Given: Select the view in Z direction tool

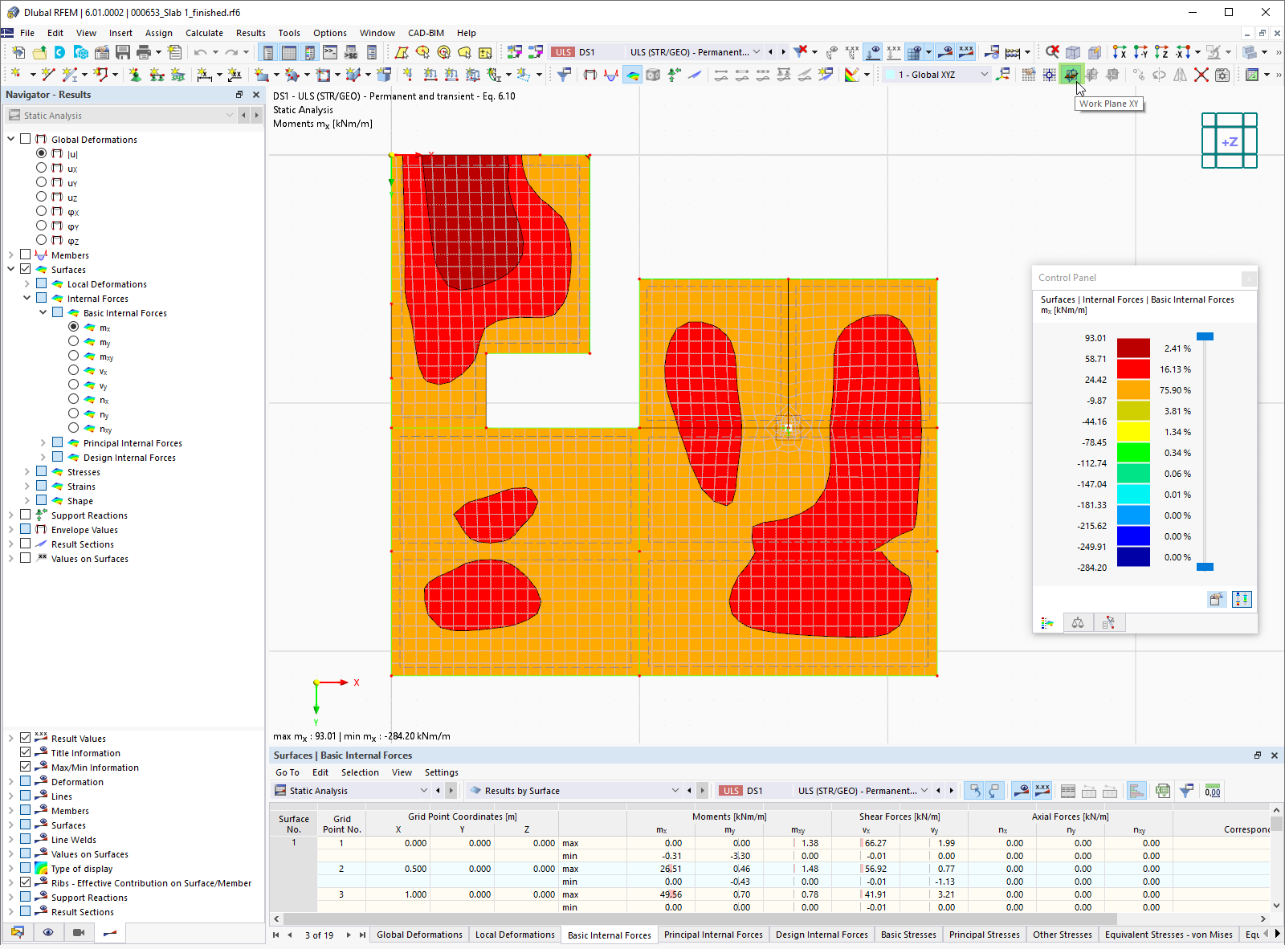Looking at the screenshot, I should 1163,51.
